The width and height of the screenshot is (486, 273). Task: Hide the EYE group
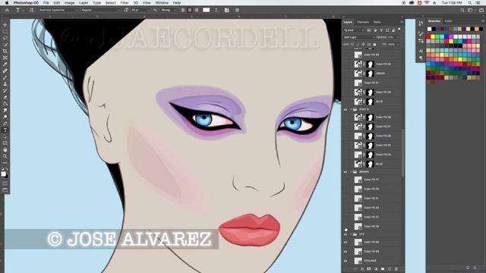click(346, 234)
